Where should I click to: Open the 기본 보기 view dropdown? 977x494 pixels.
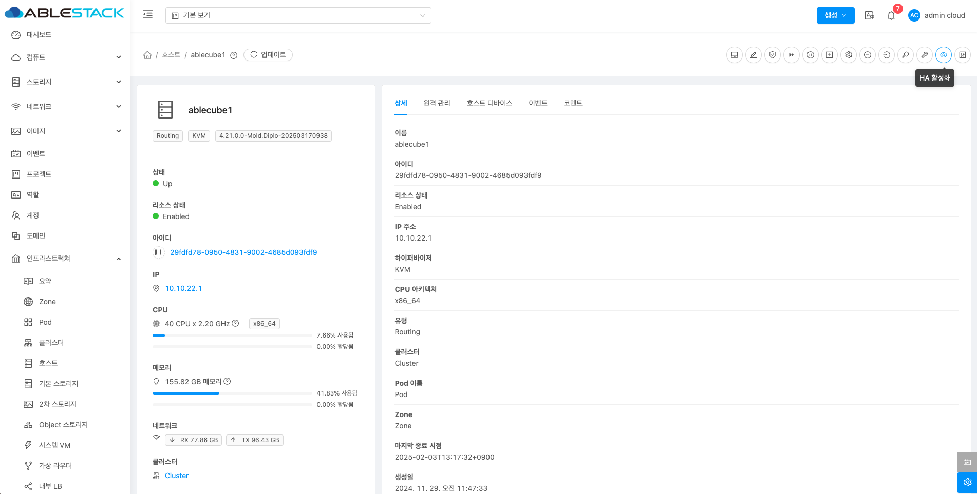point(298,15)
